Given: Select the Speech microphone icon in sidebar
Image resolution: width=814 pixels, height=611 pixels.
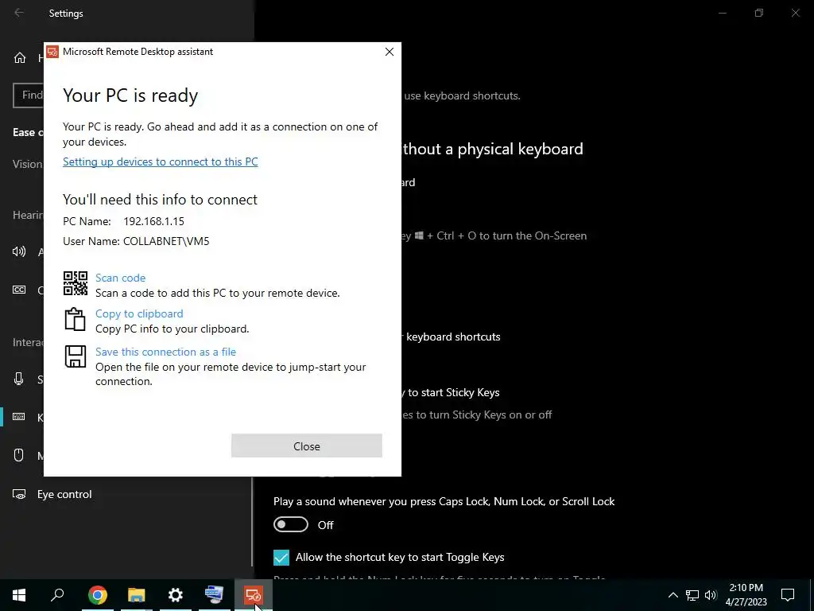Looking at the screenshot, I should pyautogui.click(x=19, y=379).
